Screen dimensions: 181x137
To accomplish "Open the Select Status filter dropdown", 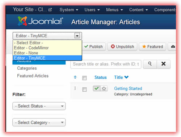I will [x=39, y=106].
